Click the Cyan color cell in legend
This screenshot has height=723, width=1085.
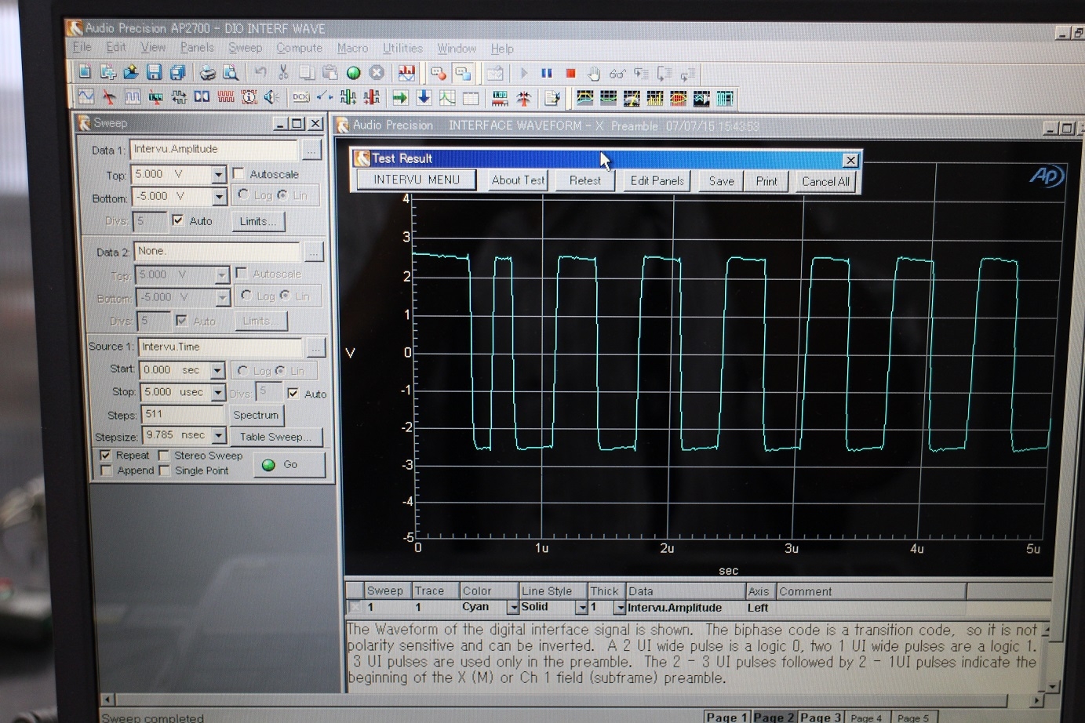point(482,607)
